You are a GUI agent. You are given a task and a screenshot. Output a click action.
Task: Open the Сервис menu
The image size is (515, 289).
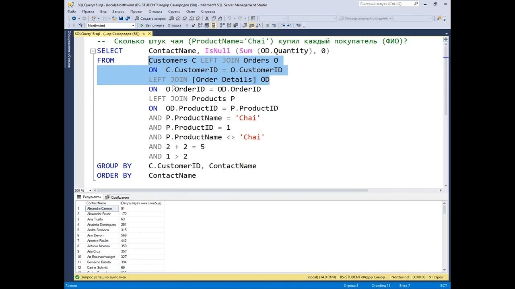tap(174, 12)
